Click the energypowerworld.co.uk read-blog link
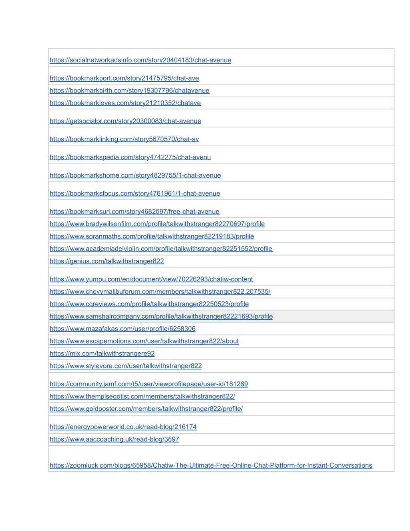Viewport: 410px width, 531px height. [123, 427]
